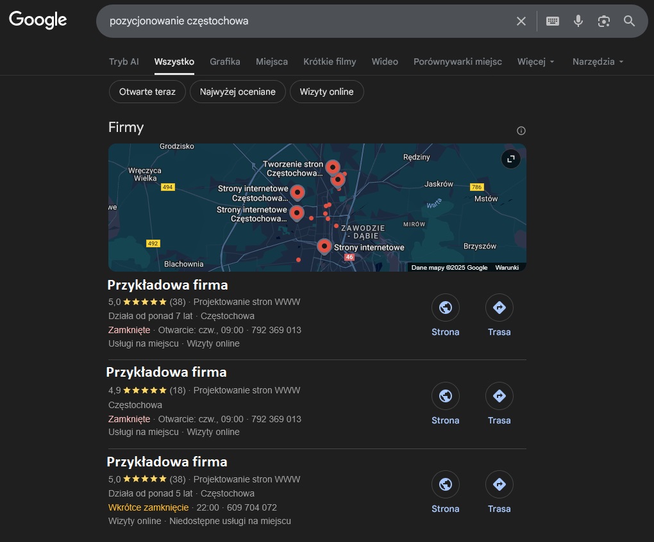
Task: Open the Więcej dropdown menu
Action: (x=535, y=62)
